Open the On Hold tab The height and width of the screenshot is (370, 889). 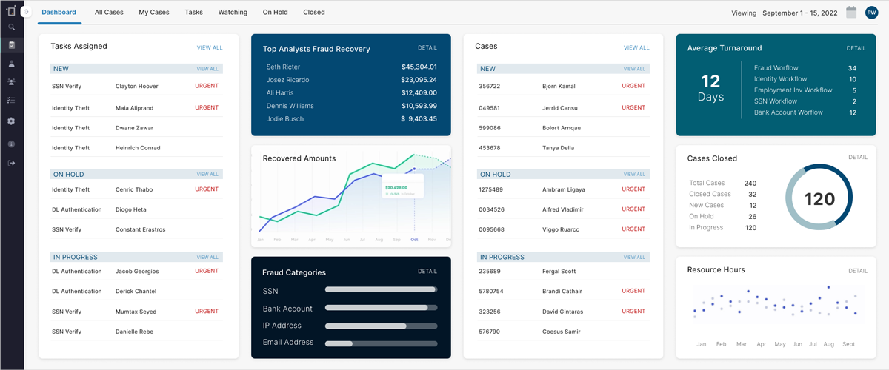point(275,13)
